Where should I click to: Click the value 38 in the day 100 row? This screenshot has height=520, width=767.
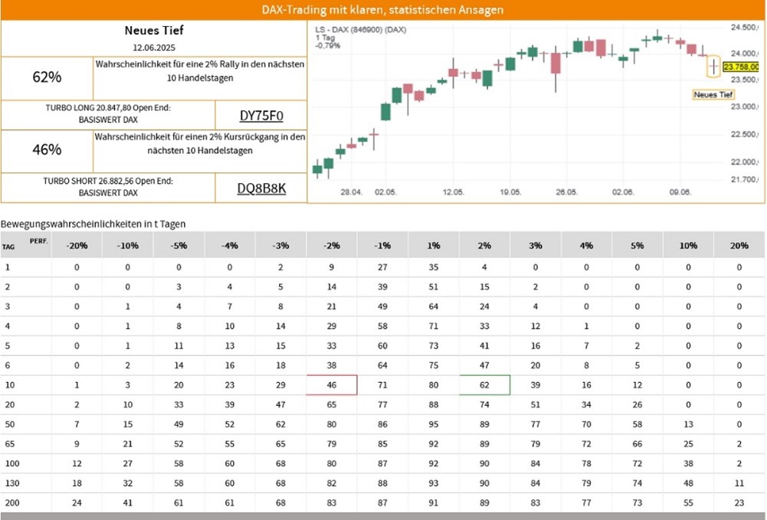pyautogui.click(x=688, y=464)
